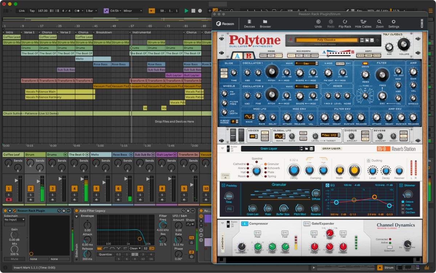Viewport: 436px width, 273px height.
Task: Click the Pitch wheel on Polytone
Action: 233,134
